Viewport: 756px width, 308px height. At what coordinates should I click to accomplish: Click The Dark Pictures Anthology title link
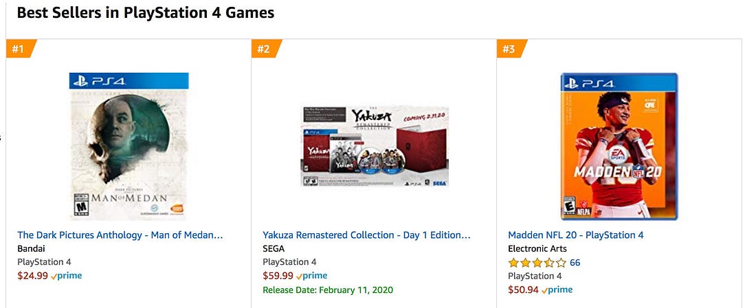[x=120, y=235]
